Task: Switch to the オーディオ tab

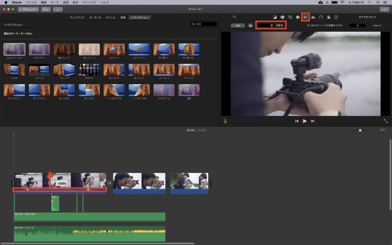Action: 95,17
